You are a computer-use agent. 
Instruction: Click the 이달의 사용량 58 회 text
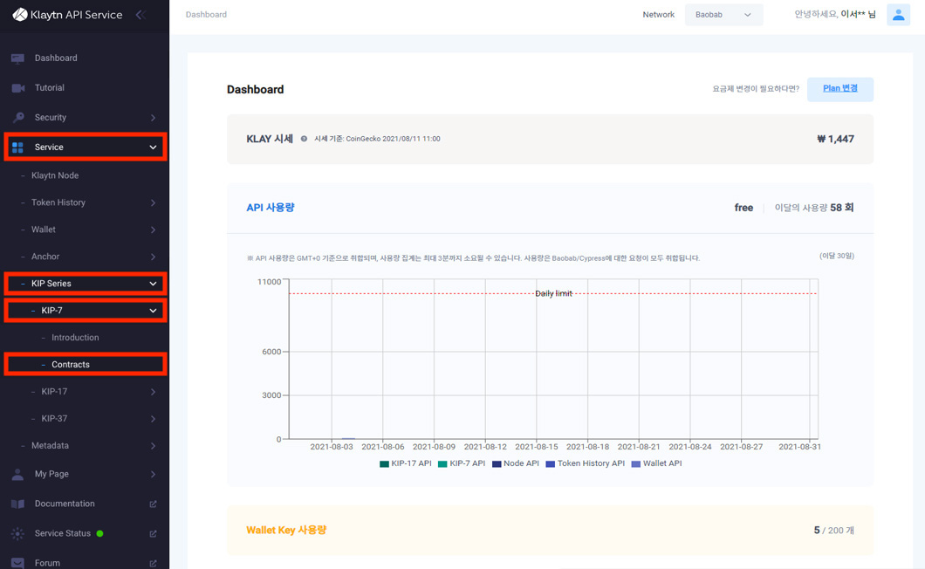814,208
